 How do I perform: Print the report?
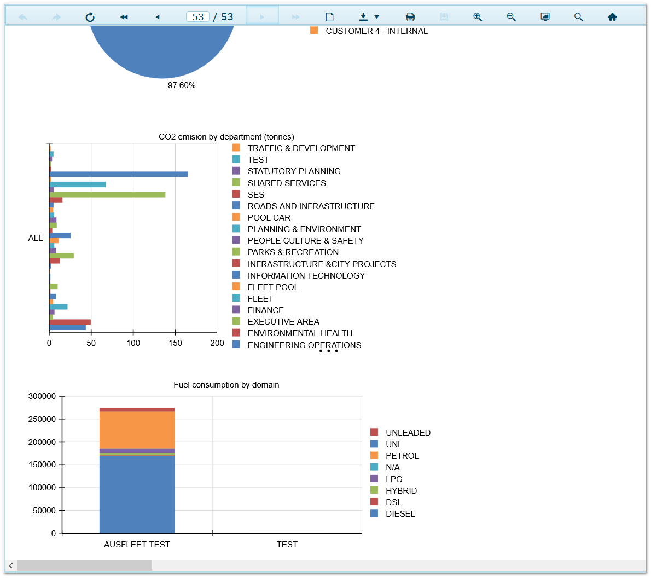click(410, 17)
